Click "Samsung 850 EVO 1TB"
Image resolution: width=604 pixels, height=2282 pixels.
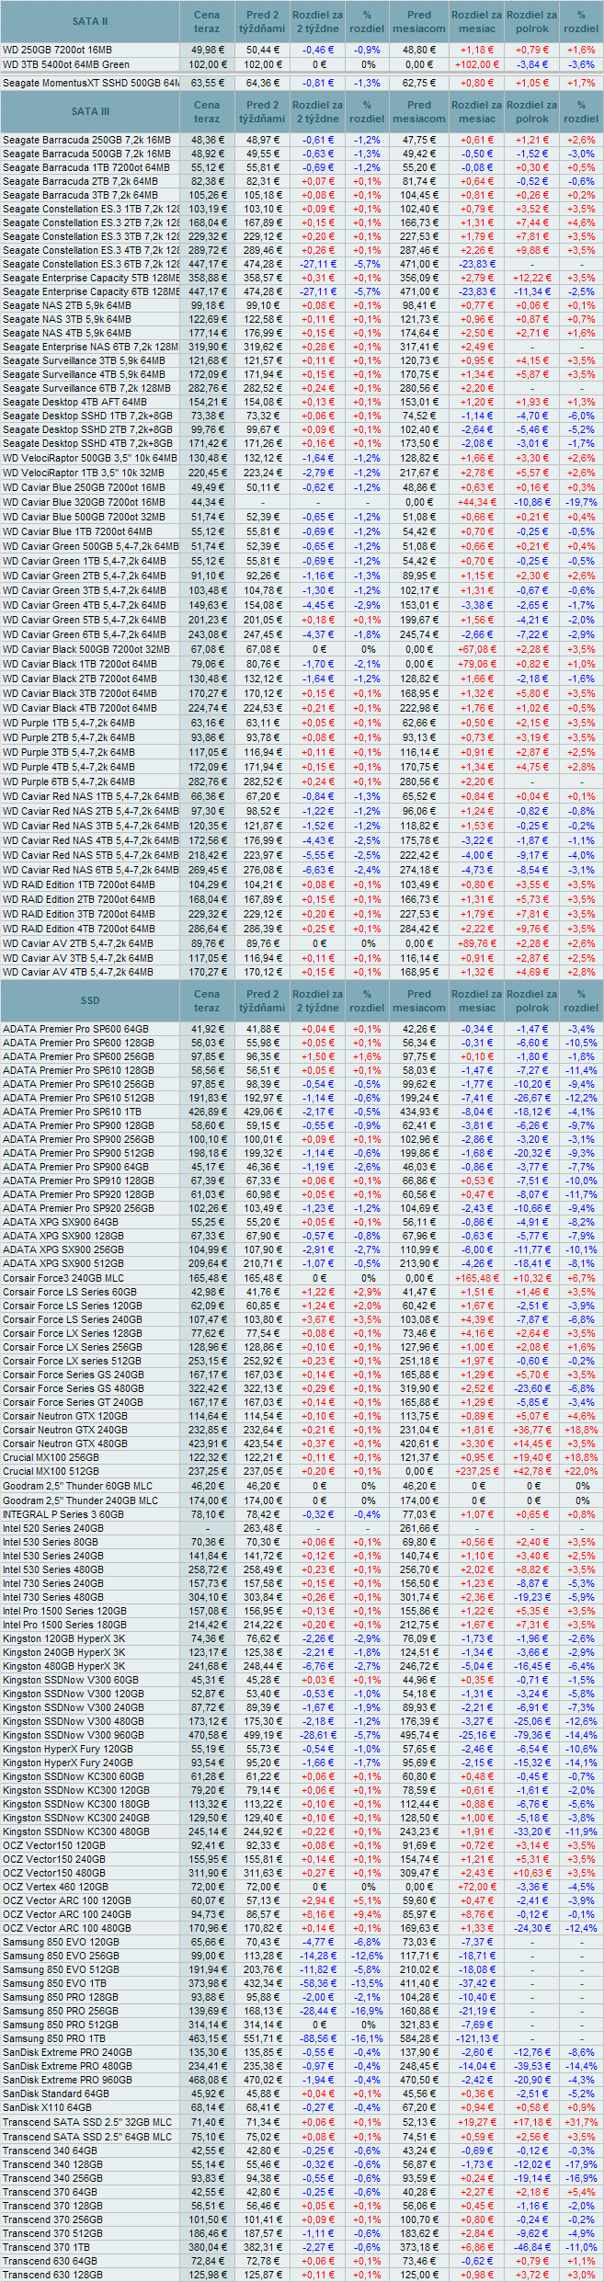click(x=54, y=1983)
